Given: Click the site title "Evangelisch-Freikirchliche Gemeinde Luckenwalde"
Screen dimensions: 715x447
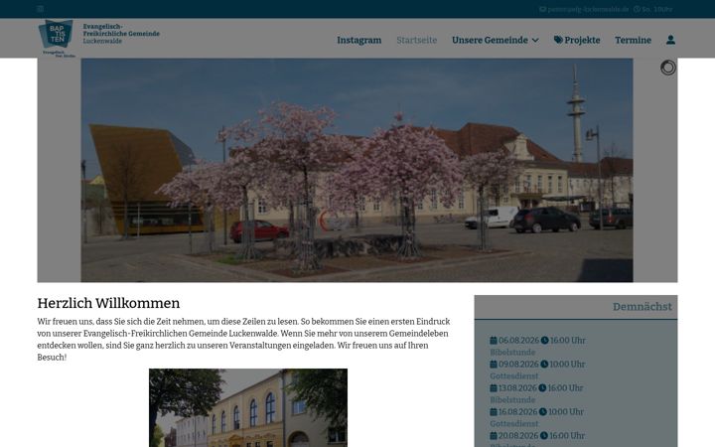Looking at the screenshot, I should click(x=121, y=34).
